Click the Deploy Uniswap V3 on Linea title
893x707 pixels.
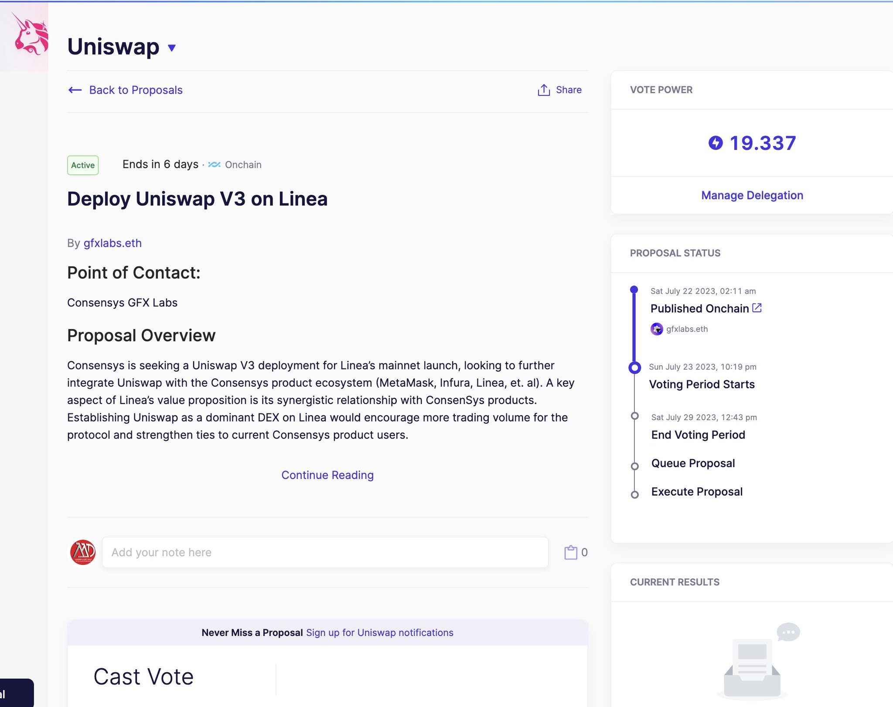coord(197,199)
